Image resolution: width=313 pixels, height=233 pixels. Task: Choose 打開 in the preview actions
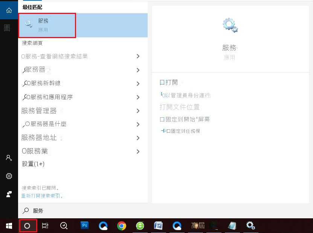pyautogui.click(x=169, y=82)
